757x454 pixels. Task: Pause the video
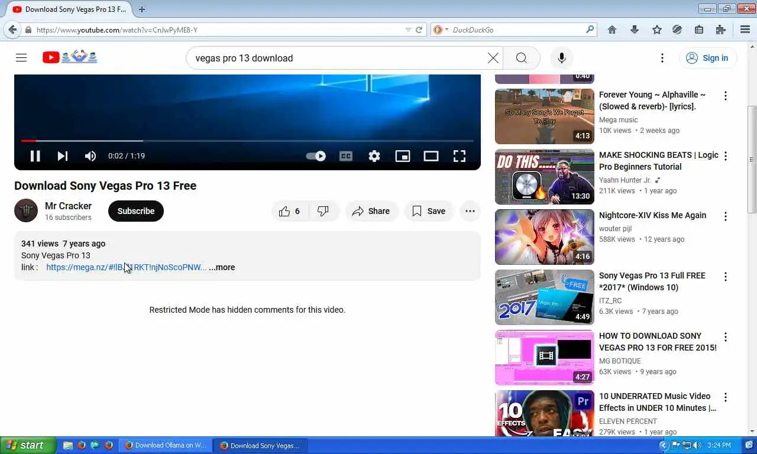point(35,156)
